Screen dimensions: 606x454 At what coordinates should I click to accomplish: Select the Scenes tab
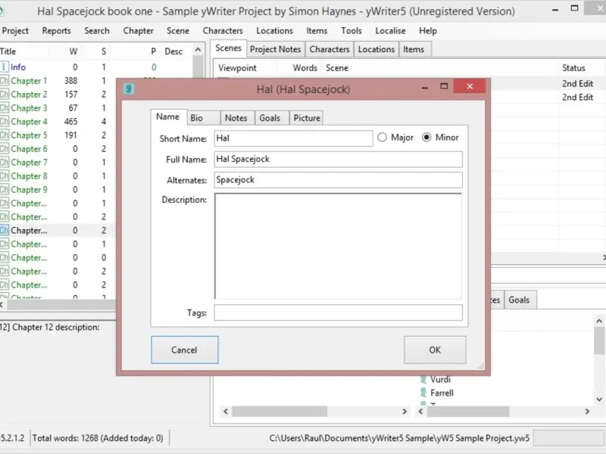(229, 48)
